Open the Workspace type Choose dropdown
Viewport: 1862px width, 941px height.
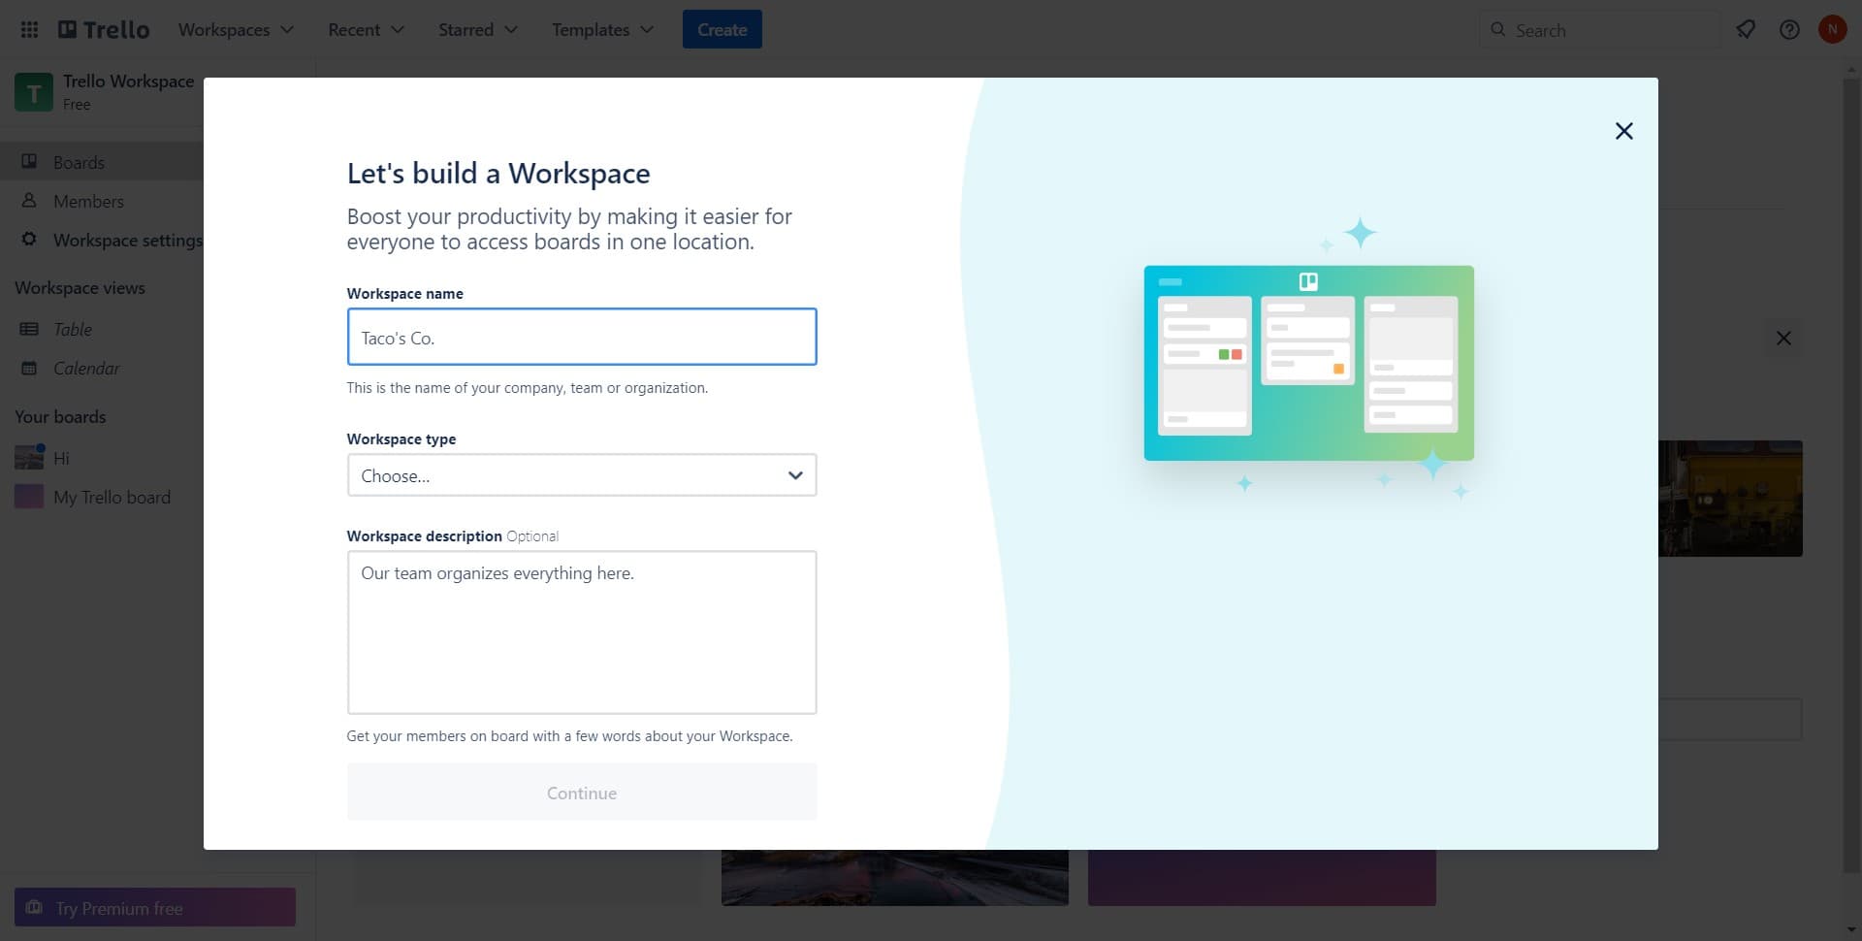pos(581,475)
